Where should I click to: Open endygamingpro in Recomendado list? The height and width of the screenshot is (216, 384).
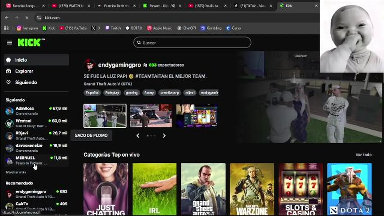pyautogui.click(x=36, y=194)
